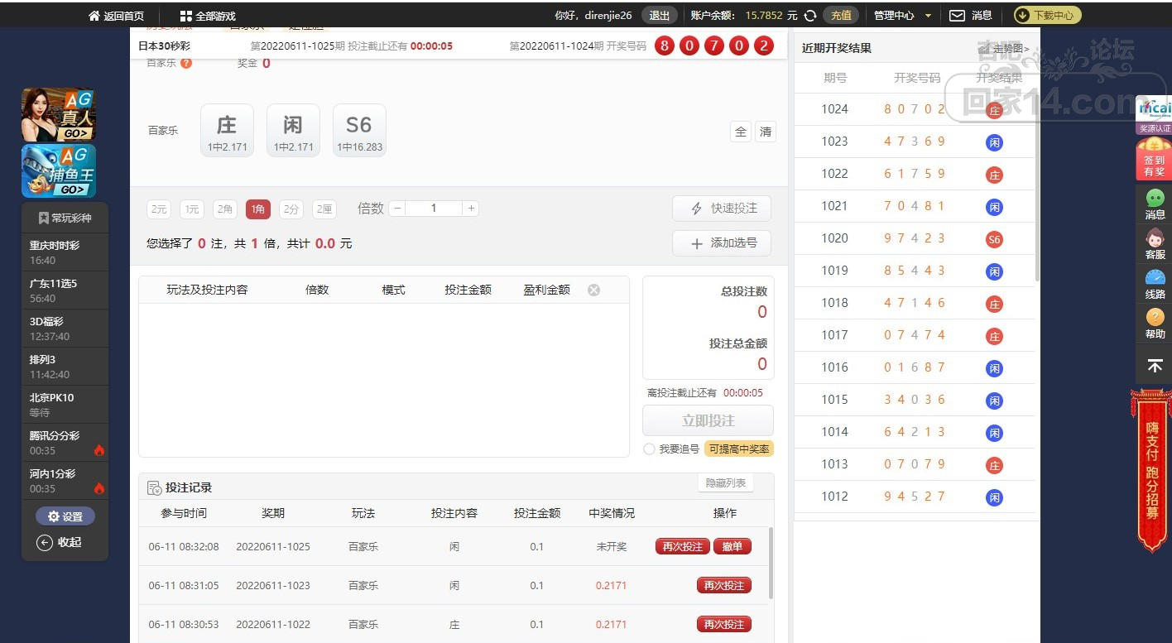
Task: Open the 全部游戏 menu
Action: 208,16
